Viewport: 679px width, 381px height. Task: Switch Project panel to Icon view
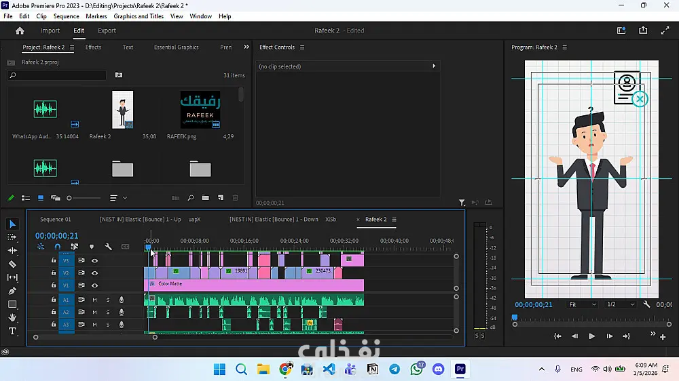coord(41,198)
